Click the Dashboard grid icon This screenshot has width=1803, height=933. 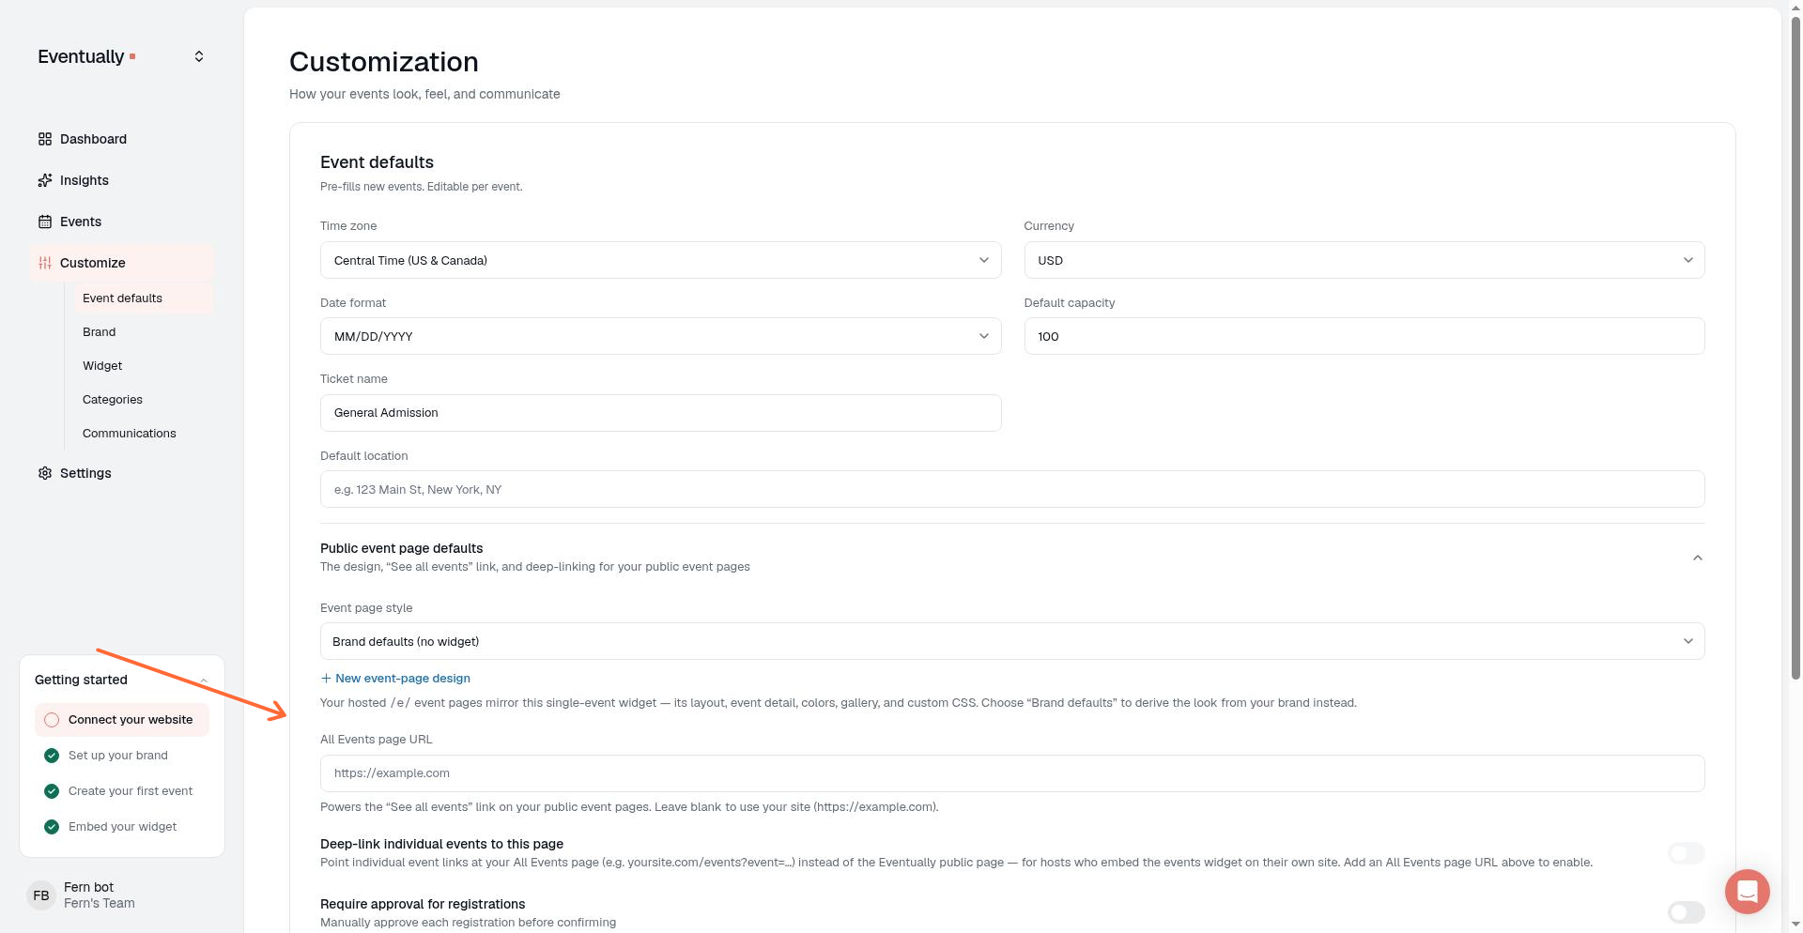pyautogui.click(x=45, y=139)
